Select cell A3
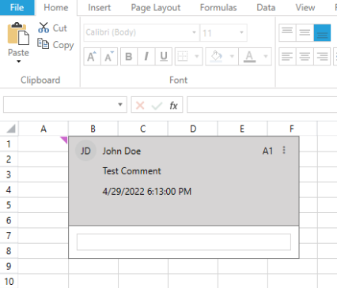The height and width of the screenshot is (288, 337). 44,174
